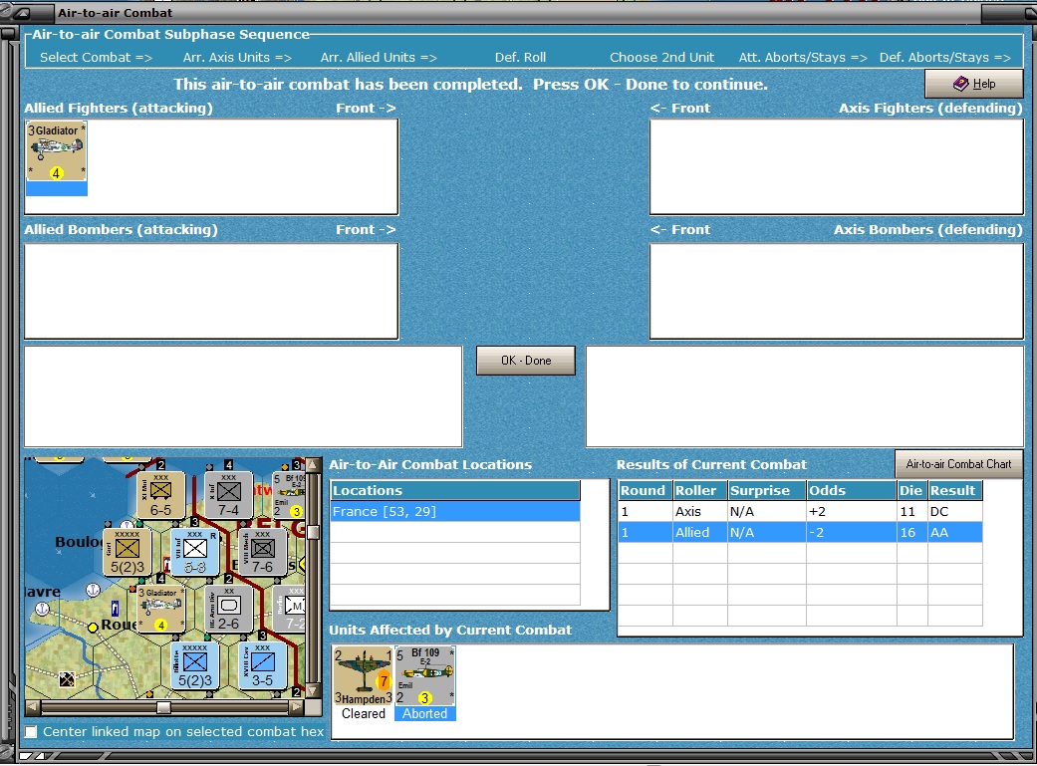1037x766 pixels.
Task: Click the map scroll left arrow
Action: coord(32,707)
